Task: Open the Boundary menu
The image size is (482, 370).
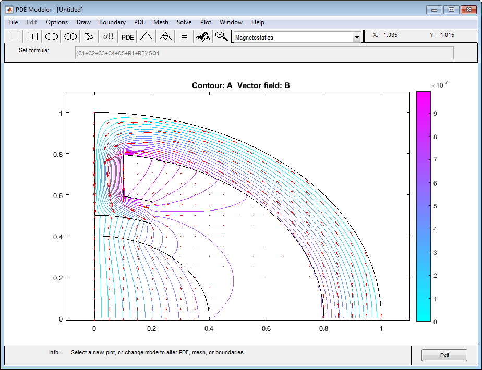Action: (x=112, y=22)
